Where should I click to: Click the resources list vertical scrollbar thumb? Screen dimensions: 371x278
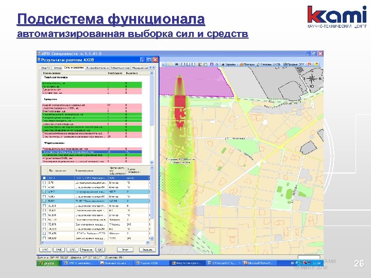151,100
